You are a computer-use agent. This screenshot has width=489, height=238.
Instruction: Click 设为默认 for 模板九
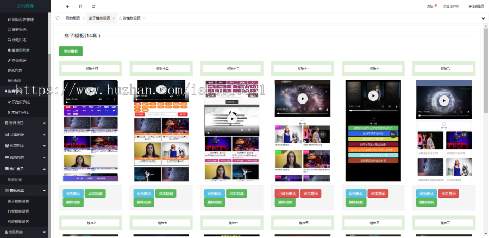(427, 194)
